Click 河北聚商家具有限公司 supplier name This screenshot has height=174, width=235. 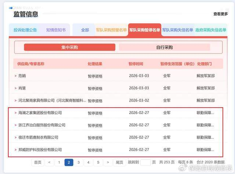(x=52, y=100)
